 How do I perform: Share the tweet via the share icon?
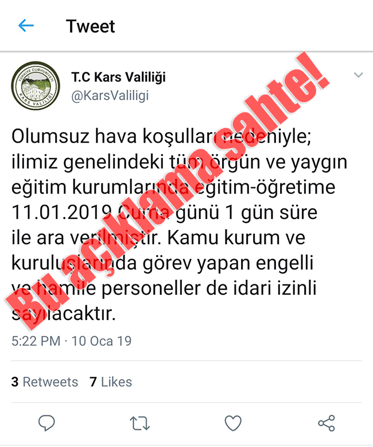pyautogui.click(x=327, y=423)
